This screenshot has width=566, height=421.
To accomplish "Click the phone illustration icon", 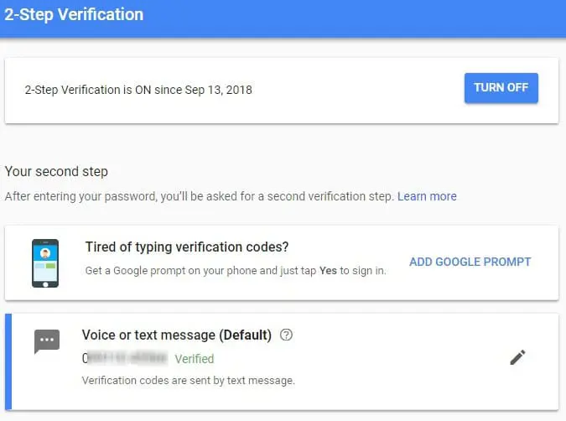I will (45, 262).
